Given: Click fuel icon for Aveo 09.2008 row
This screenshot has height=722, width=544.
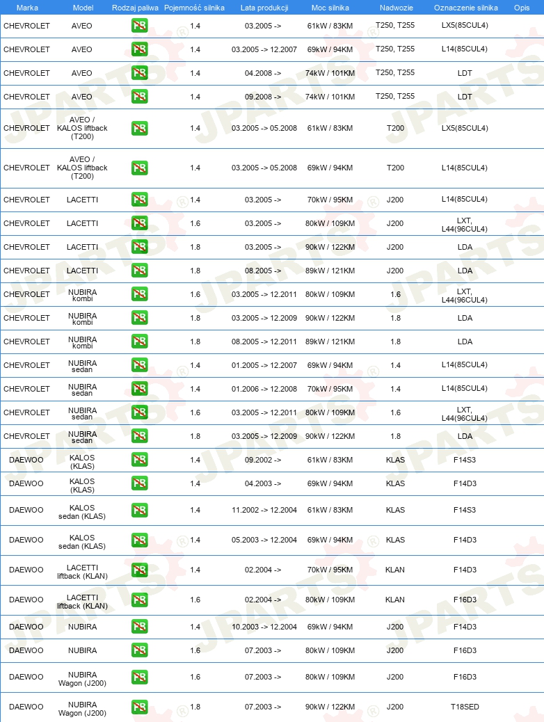Looking at the screenshot, I should pyautogui.click(x=140, y=97).
